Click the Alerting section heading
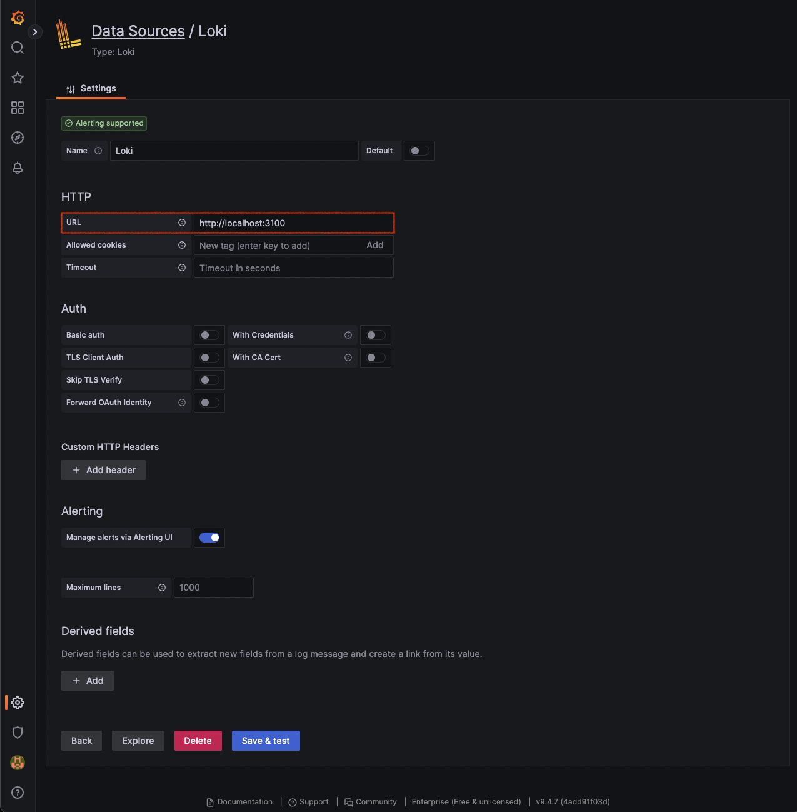Image resolution: width=797 pixels, height=812 pixels. pyautogui.click(x=82, y=511)
